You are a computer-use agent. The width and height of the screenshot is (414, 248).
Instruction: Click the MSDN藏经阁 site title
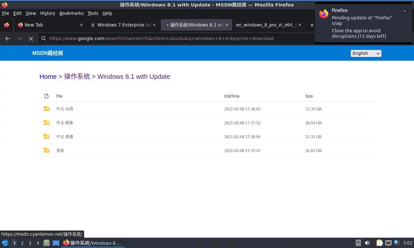click(x=48, y=53)
